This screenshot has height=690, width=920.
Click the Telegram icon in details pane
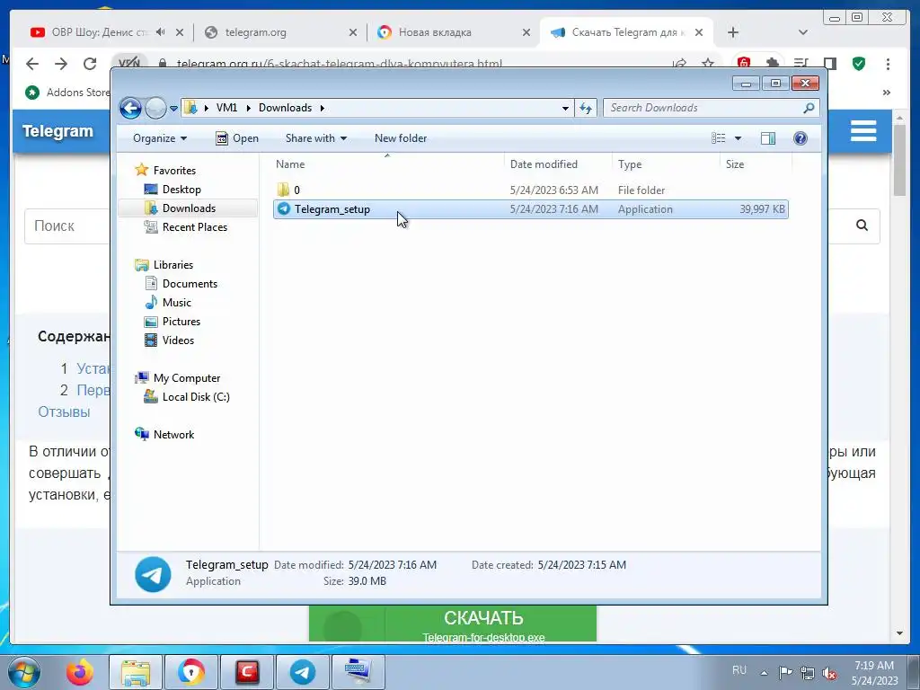pyautogui.click(x=153, y=574)
